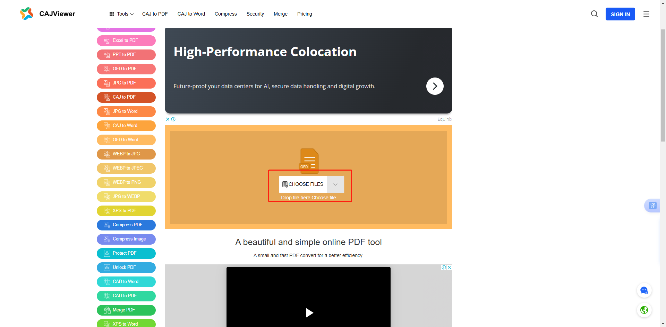Viewport: 666px width, 327px height.
Task: Open the search magnifier icon
Action: (594, 14)
